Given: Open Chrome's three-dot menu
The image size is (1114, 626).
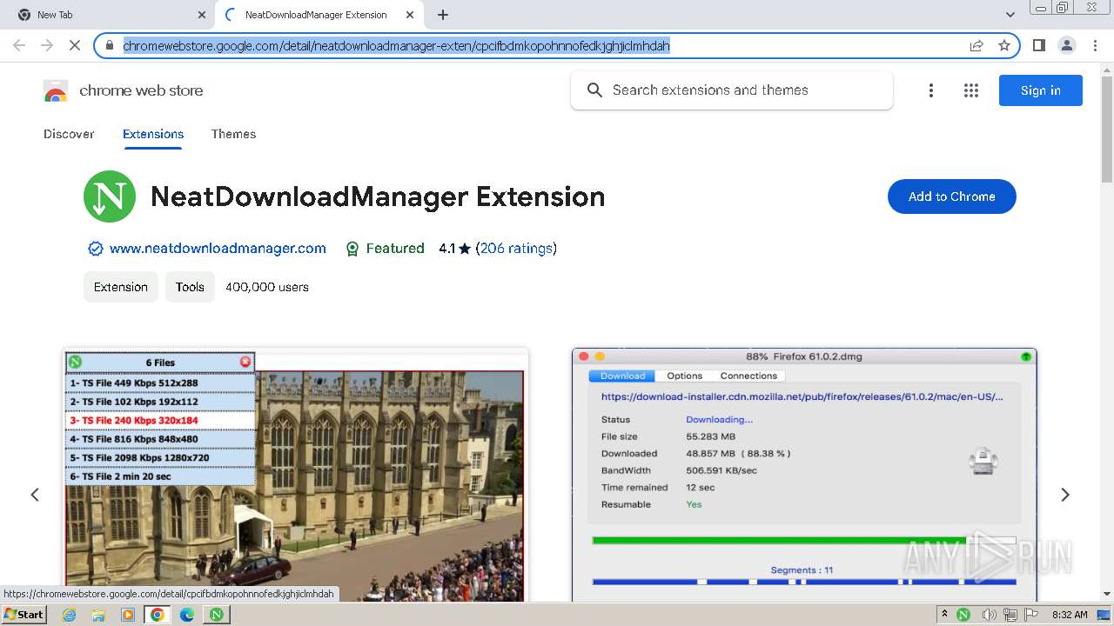Looking at the screenshot, I should [x=1095, y=45].
